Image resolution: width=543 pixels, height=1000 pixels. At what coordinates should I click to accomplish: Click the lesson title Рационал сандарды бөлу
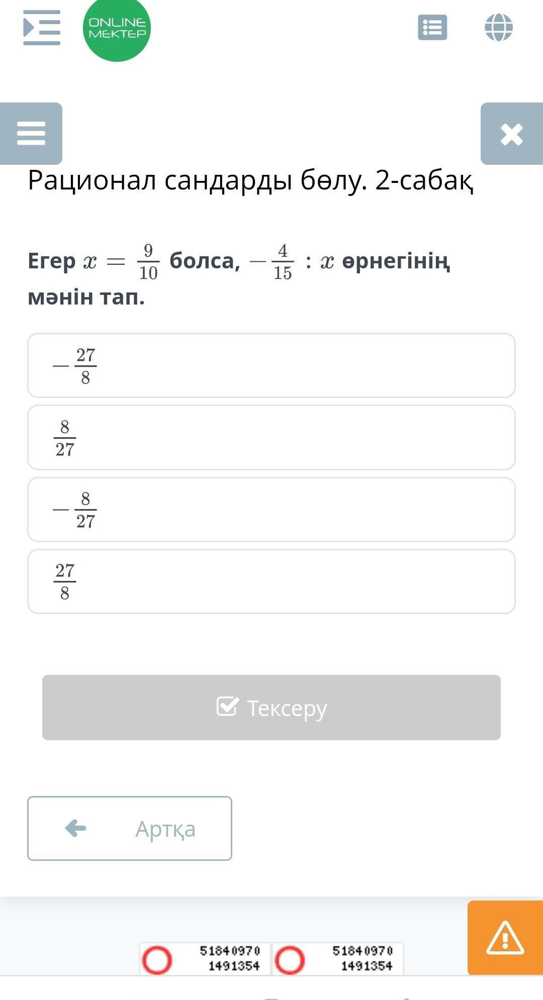click(x=250, y=180)
